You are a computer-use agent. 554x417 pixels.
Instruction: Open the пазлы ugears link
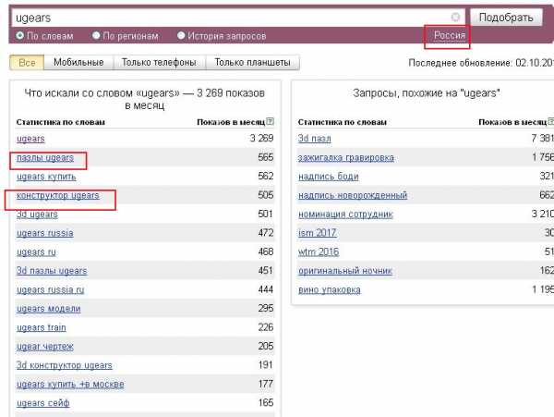45,157
